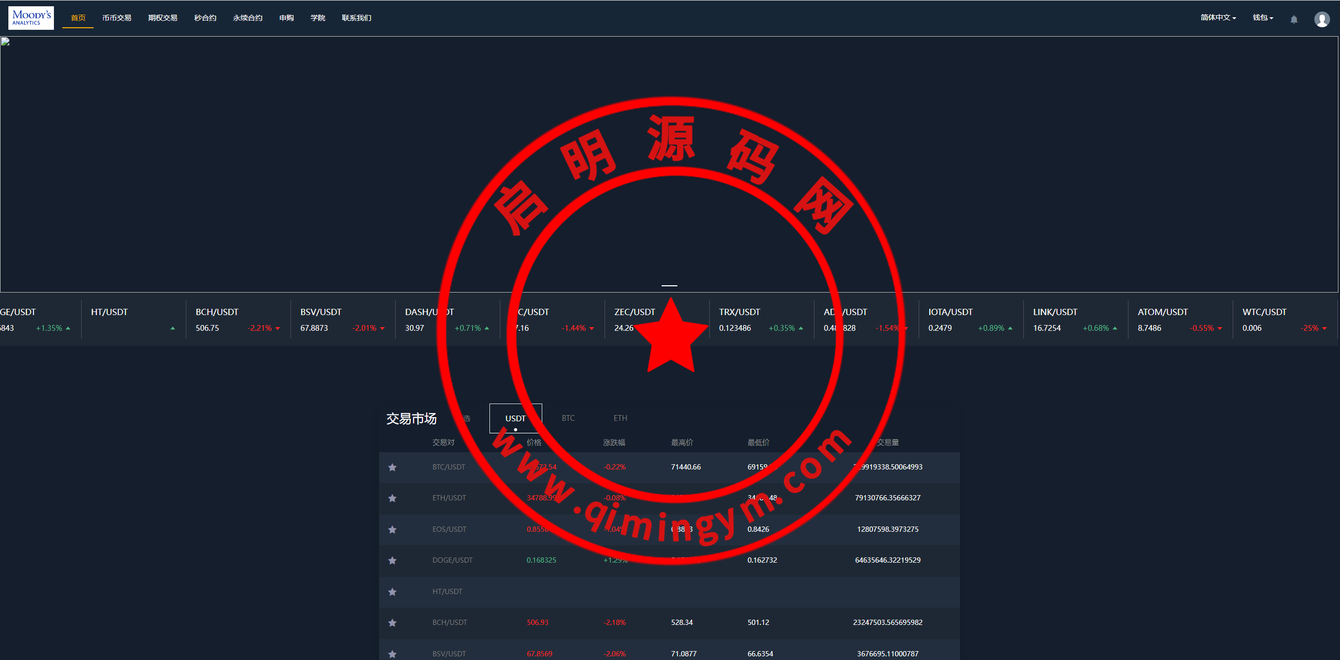The image size is (1340, 660).
Task: Click the user avatar icon
Action: click(x=1322, y=19)
